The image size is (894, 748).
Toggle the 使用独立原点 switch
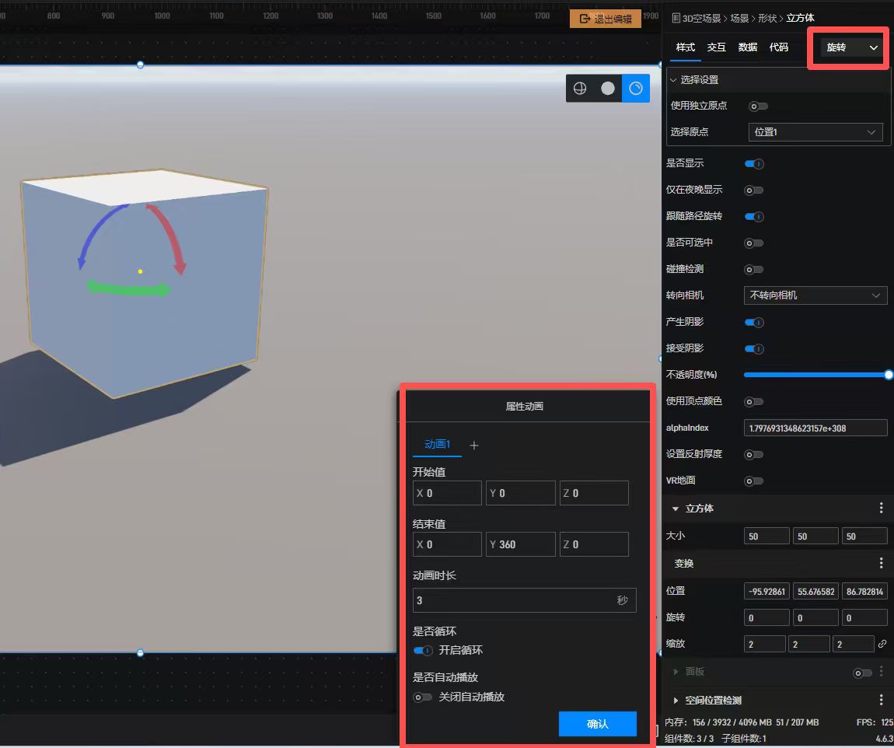[x=757, y=106]
